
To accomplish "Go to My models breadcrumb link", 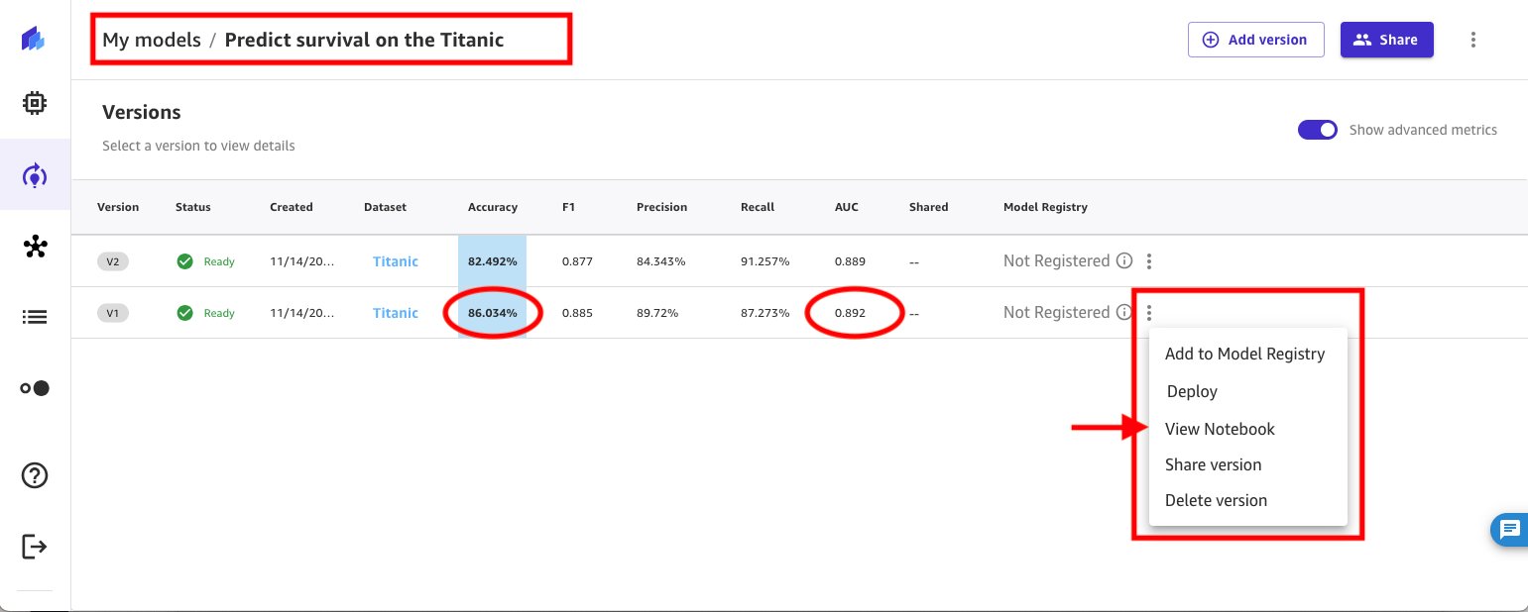I will point(152,41).
